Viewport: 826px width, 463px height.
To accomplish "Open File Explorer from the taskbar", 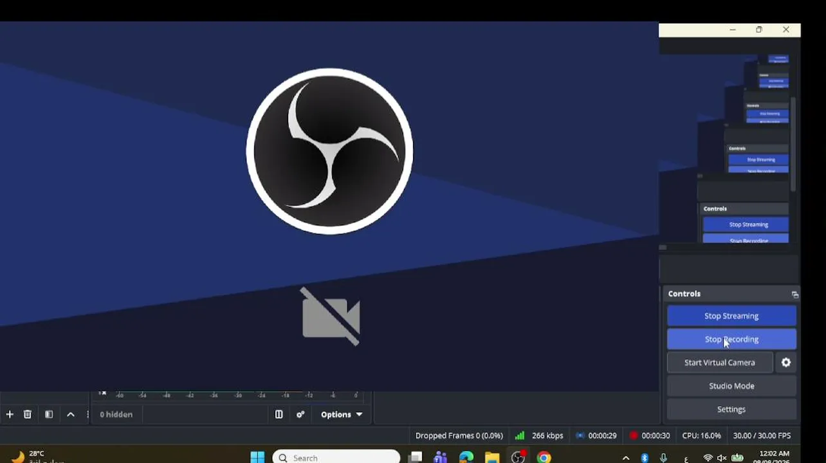I will pyautogui.click(x=492, y=457).
